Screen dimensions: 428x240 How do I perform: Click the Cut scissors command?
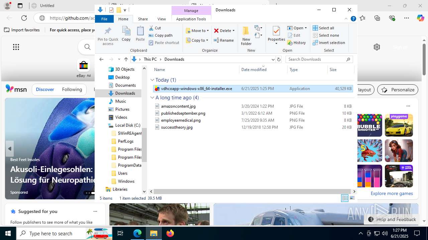coord(155,28)
